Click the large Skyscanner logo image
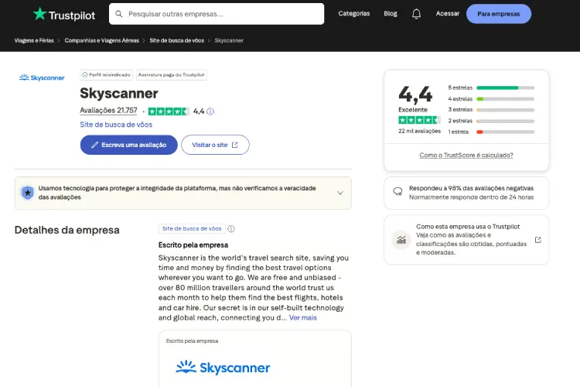 223,368
